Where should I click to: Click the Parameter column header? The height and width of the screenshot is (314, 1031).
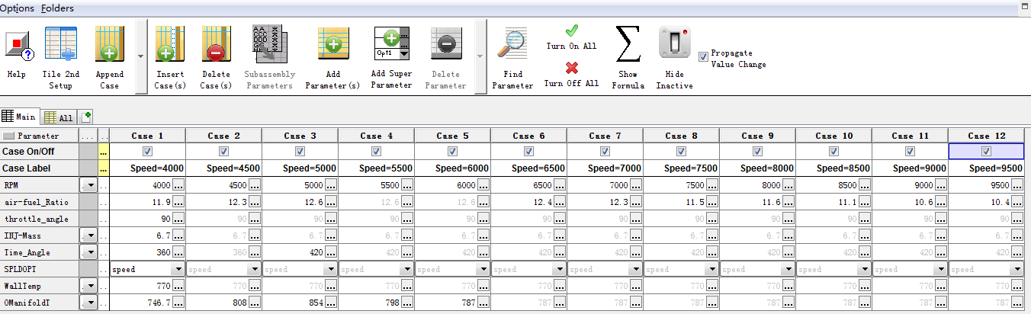(40, 135)
